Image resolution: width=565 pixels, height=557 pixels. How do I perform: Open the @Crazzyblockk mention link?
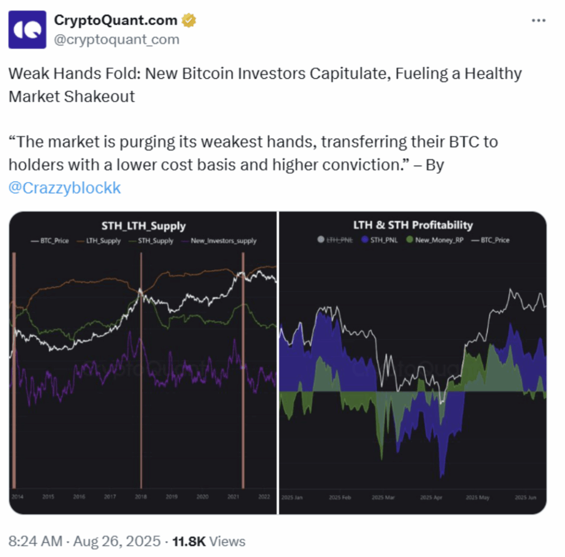65,188
